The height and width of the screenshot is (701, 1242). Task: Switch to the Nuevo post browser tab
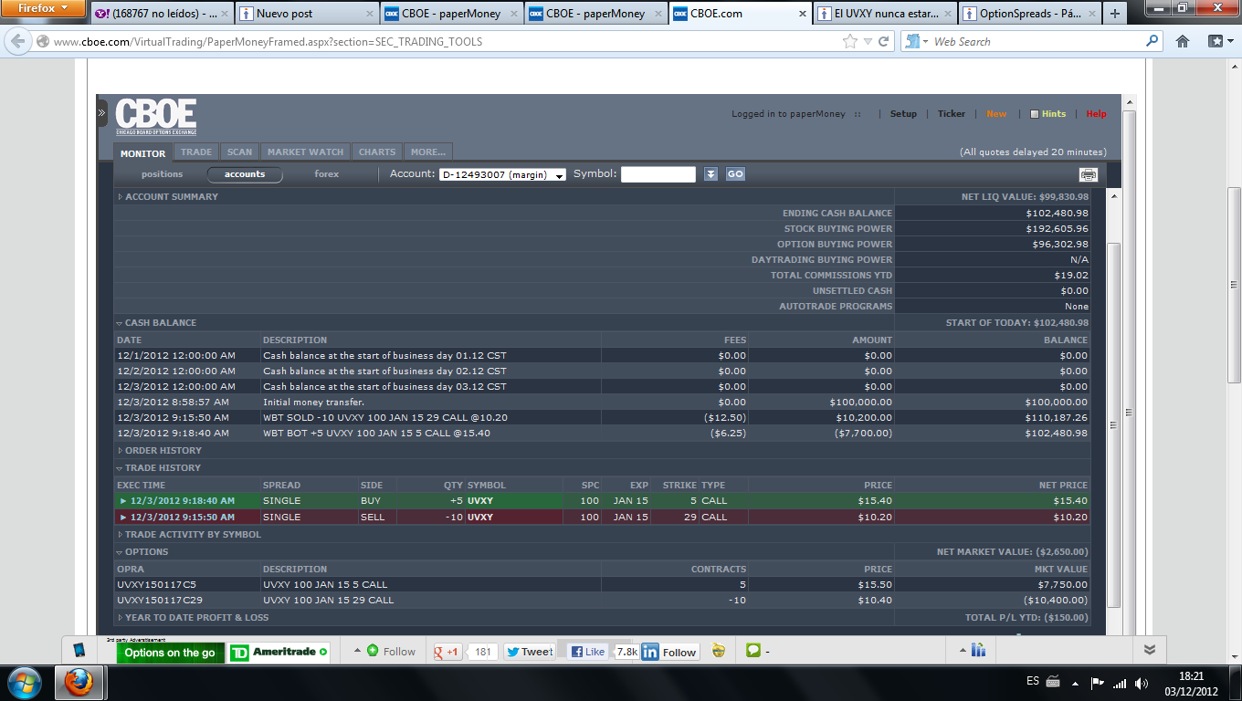point(307,14)
